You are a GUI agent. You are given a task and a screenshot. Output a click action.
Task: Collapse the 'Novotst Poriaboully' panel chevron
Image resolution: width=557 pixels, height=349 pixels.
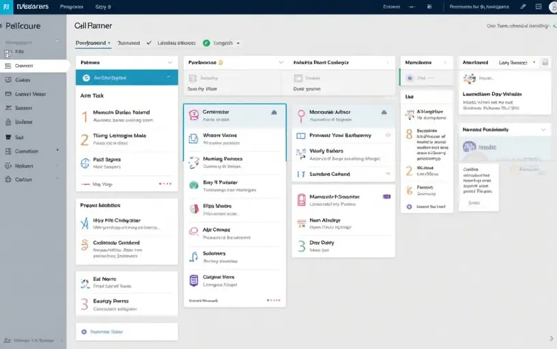coord(543,130)
